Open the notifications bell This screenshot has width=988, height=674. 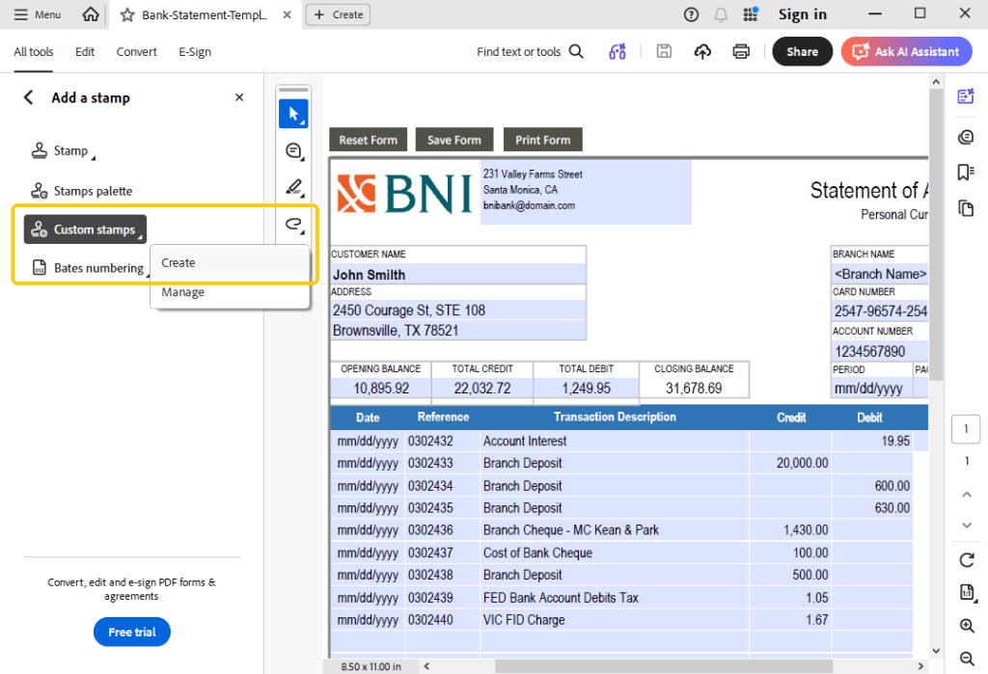pyautogui.click(x=721, y=14)
